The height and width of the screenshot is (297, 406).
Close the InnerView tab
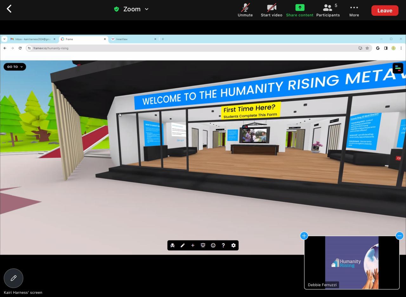click(x=155, y=39)
